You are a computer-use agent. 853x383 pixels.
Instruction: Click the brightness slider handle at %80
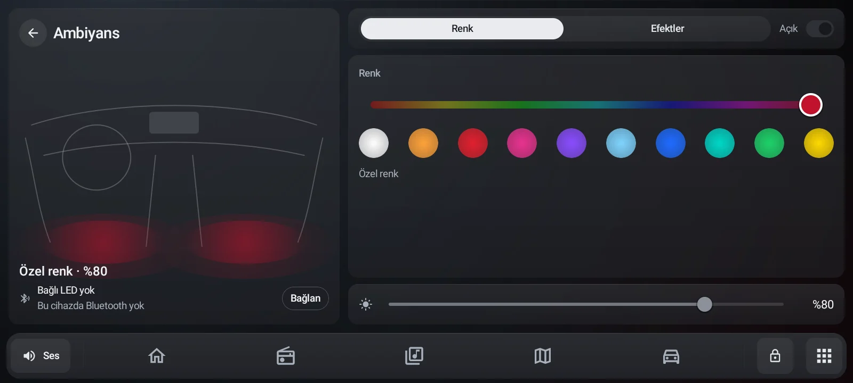[x=705, y=304]
